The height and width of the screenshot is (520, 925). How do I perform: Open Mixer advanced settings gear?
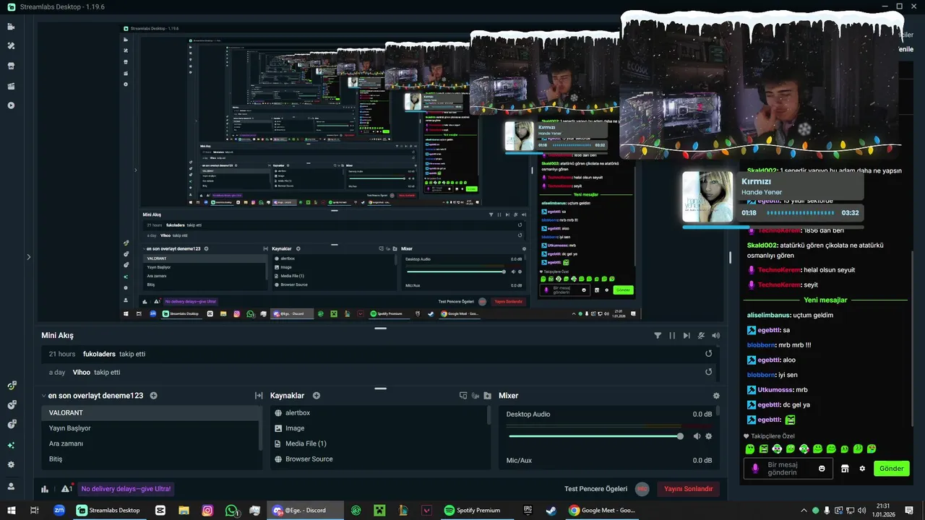pyautogui.click(x=716, y=396)
